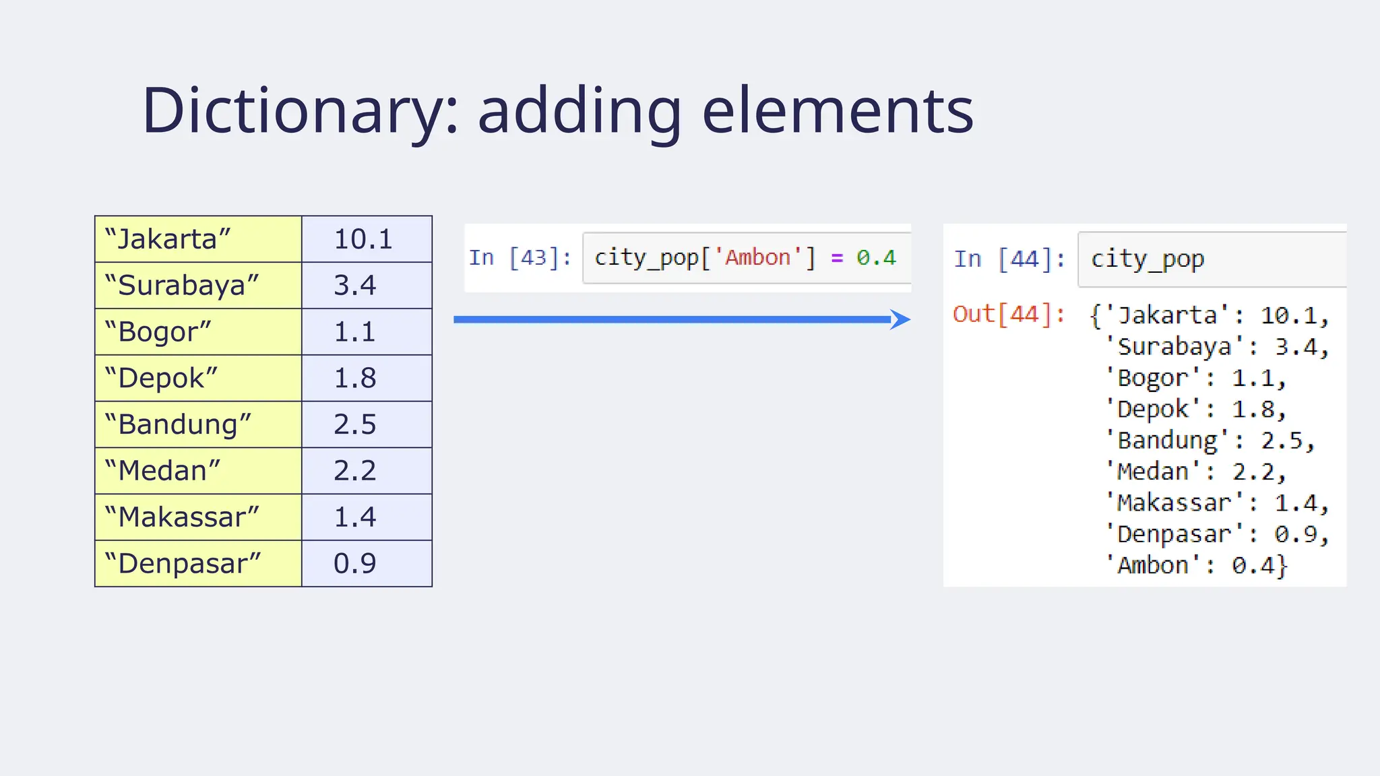Click the "Bogor" table cell

tap(198, 332)
